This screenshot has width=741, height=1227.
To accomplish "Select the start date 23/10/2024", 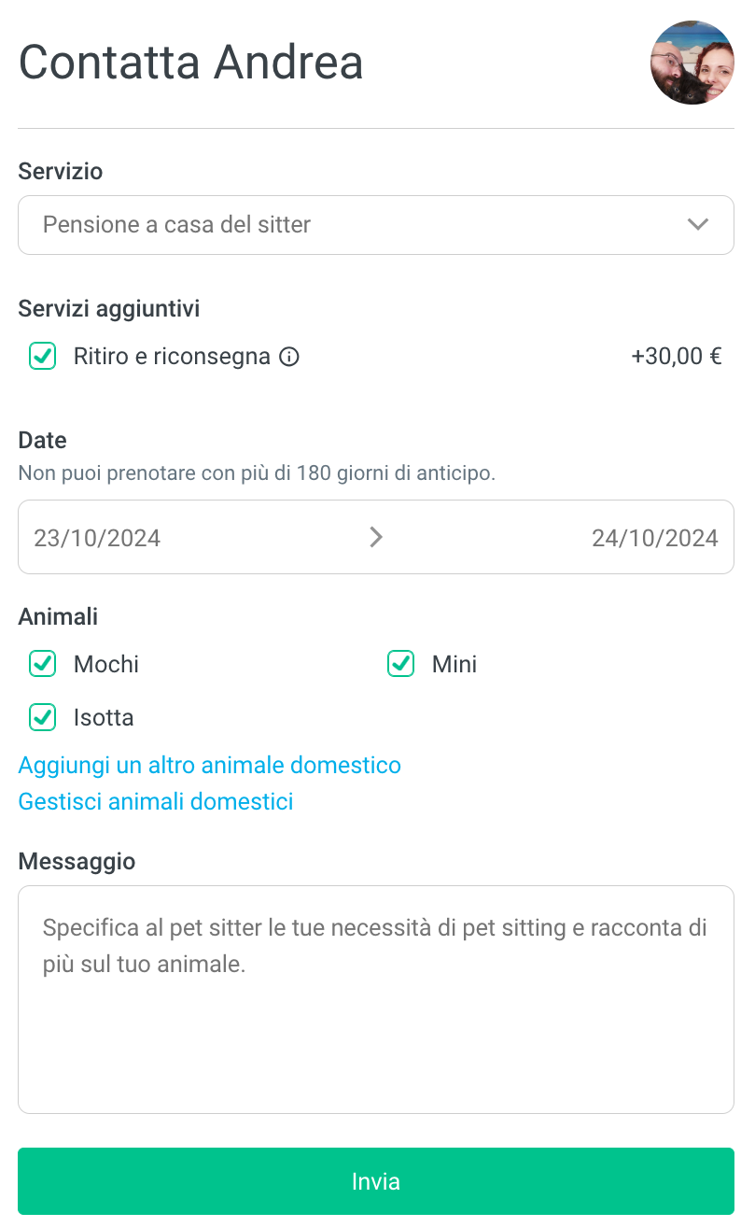I will (x=97, y=538).
